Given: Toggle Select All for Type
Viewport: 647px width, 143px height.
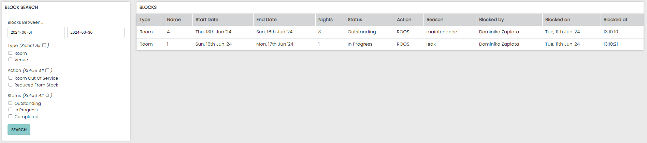Looking at the screenshot, I should [44, 45].
